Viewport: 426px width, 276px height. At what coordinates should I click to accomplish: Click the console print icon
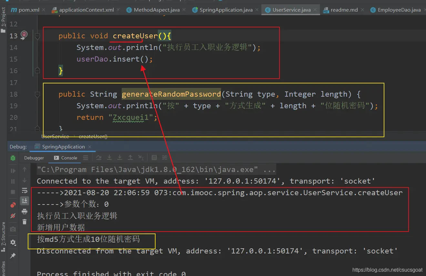click(25, 211)
